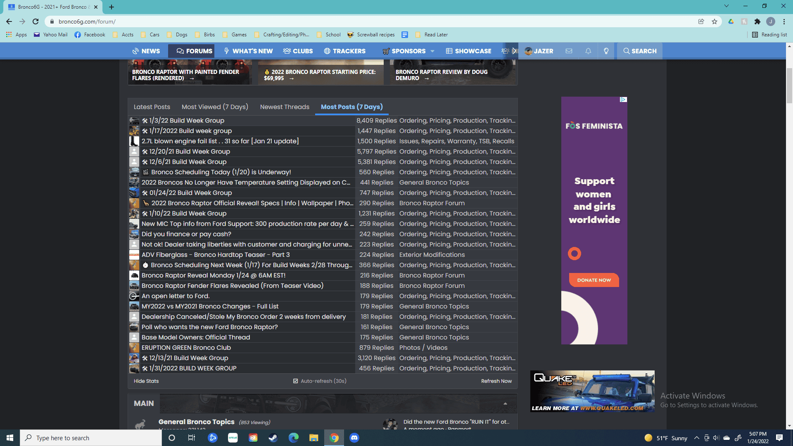Toggle the Auto-refresh (30s) checkbox
This screenshot has width=793, height=446.
(x=295, y=381)
